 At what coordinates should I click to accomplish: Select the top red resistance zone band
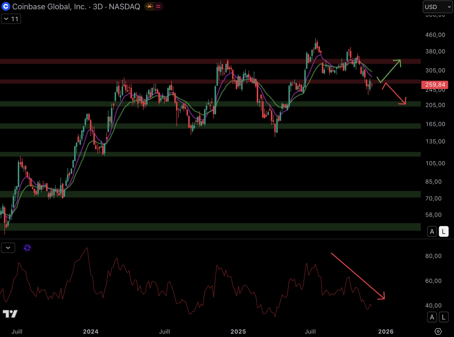click(187, 61)
